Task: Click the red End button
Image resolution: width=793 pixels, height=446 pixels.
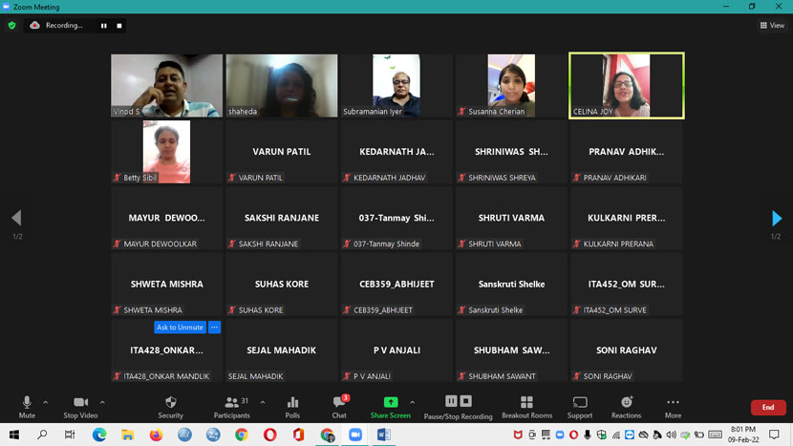Action: [x=767, y=408]
